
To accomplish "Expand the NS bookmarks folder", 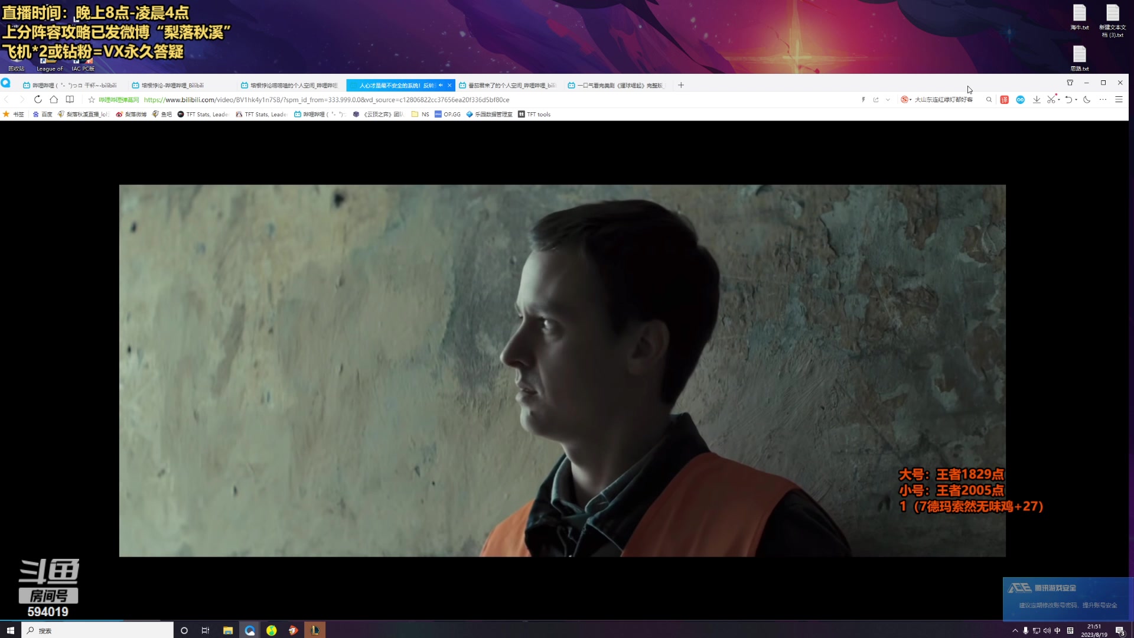I will 420,114.
